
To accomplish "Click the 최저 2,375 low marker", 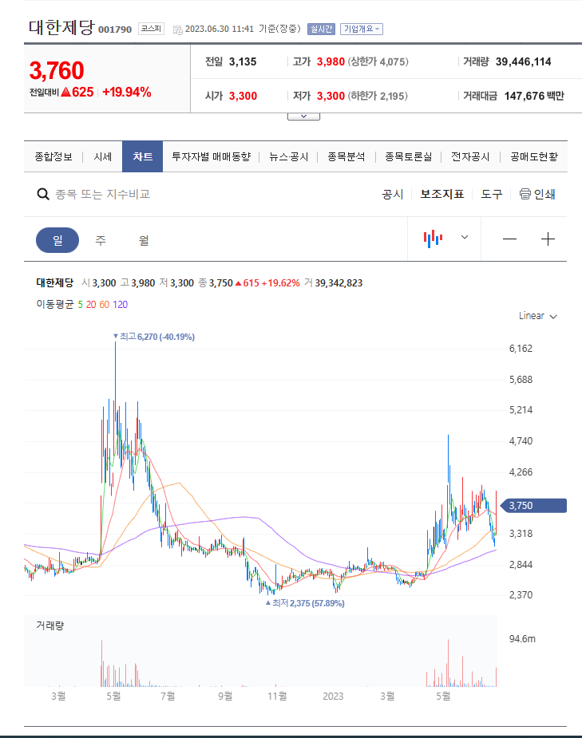I will click(x=305, y=603).
